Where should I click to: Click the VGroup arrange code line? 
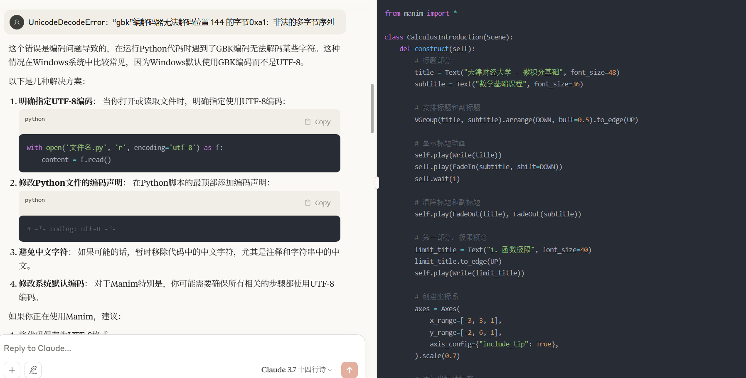point(526,120)
